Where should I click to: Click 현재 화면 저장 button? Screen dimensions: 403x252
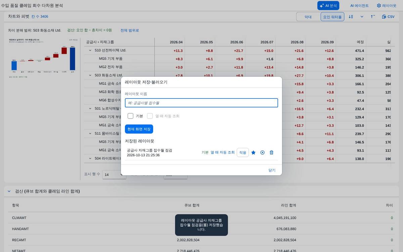[x=139, y=129]
